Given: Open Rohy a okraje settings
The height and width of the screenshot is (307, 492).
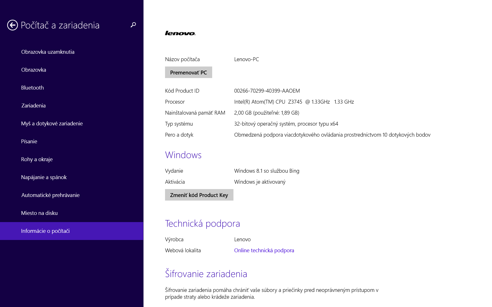Looking at the screenshot, I should click(x=72, y=159).
